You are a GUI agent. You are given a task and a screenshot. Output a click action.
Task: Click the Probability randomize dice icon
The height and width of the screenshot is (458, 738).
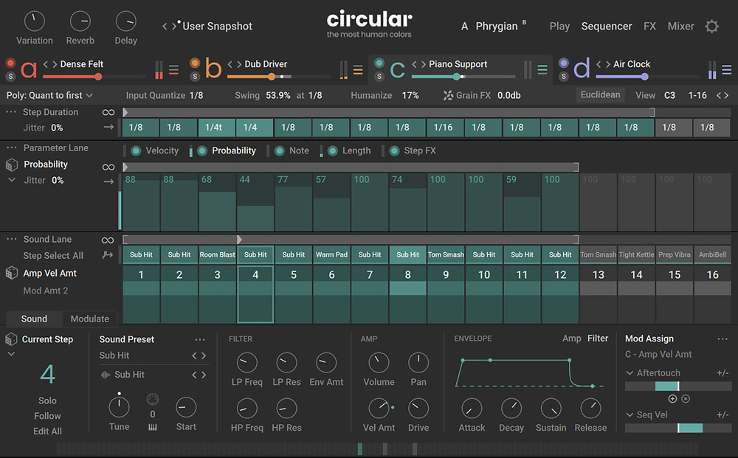coord(12,164)
